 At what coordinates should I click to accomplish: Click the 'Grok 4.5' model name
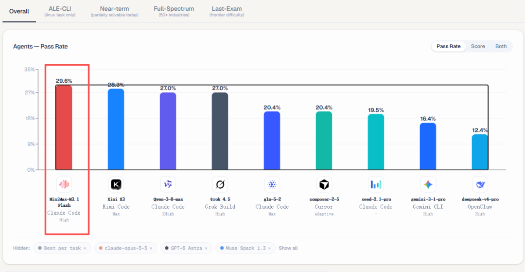(x=220, y=199)
